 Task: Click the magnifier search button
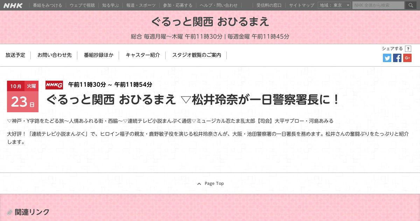point(411,5)
